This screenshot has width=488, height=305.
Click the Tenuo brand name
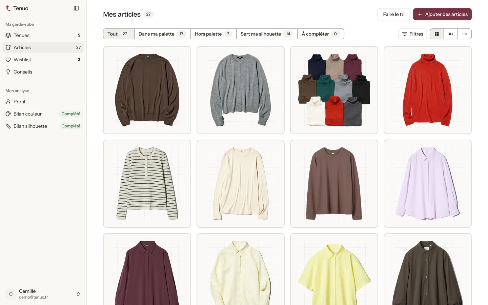(x=21, y=8)
